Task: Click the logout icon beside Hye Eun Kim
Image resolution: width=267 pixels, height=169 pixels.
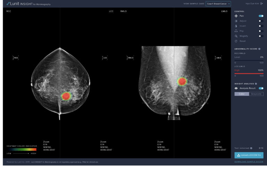Action: click(x=262, y=3)
